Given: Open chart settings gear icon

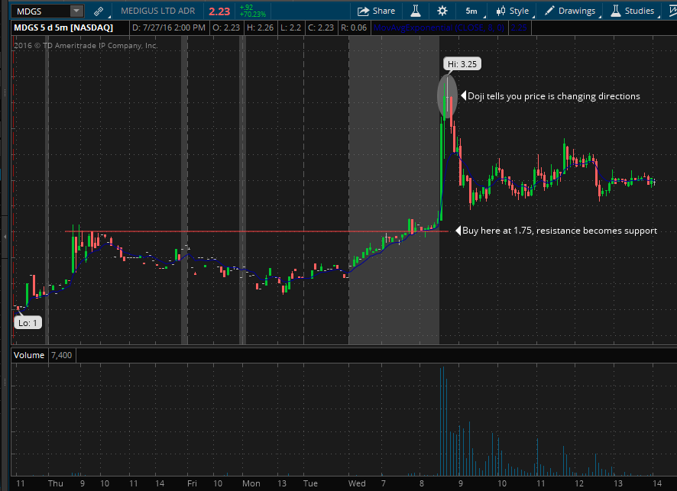Looking at the screenshot, I should pyautogui.click(x=442, y=11).
